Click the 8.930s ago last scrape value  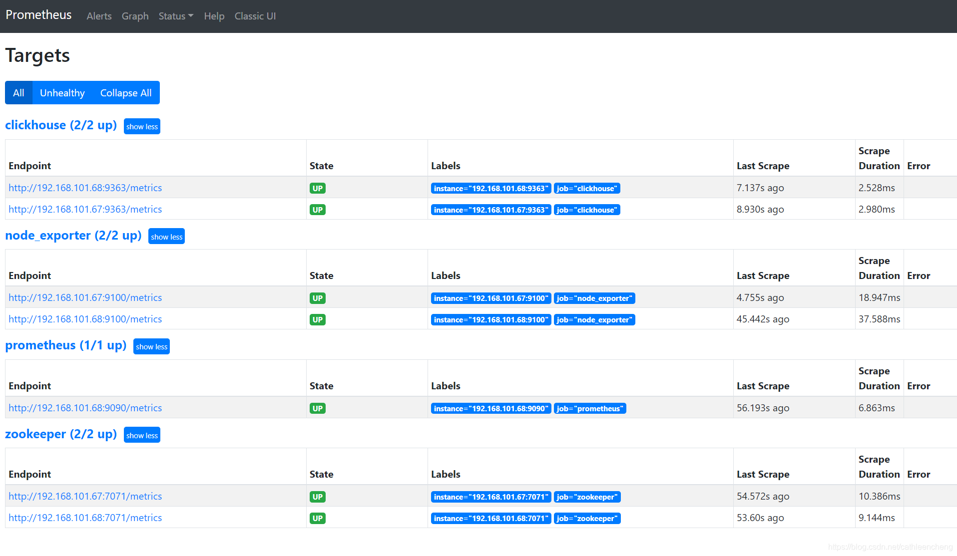(760, 209)
